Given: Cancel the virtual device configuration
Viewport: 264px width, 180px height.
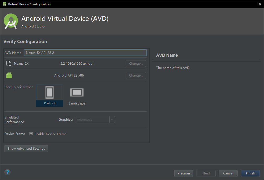Looking at the screenshot, I should (x=228, y=173).
